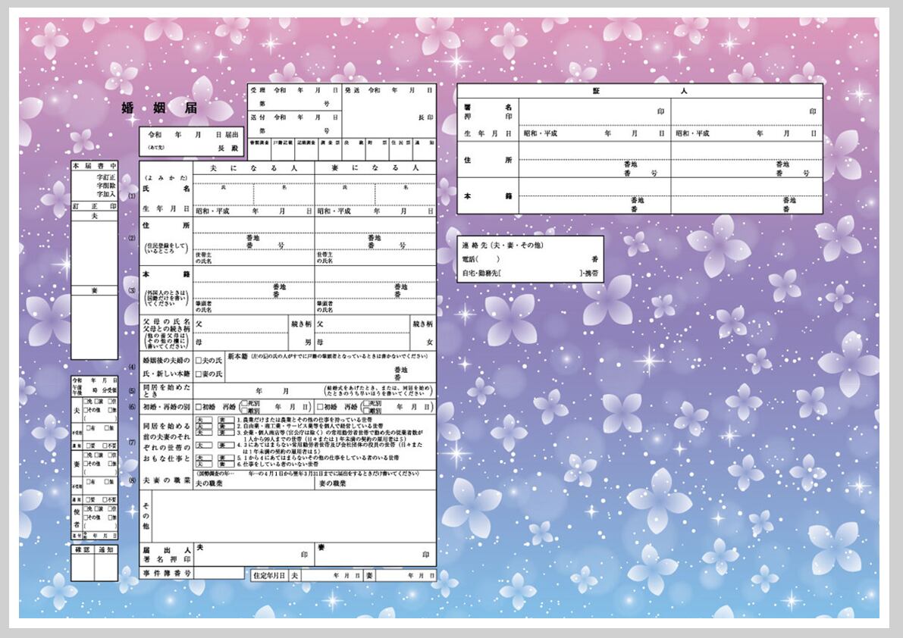Click the wife's 届出人 signature box
Viewport: 903px width, 638px height.
375,555
